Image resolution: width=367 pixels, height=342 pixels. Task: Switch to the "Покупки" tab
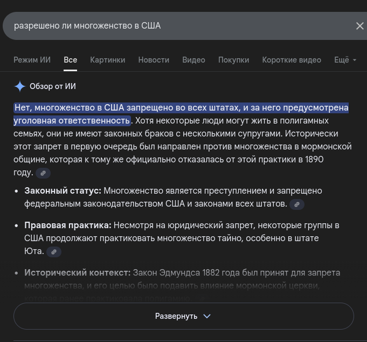click(233, 60)
